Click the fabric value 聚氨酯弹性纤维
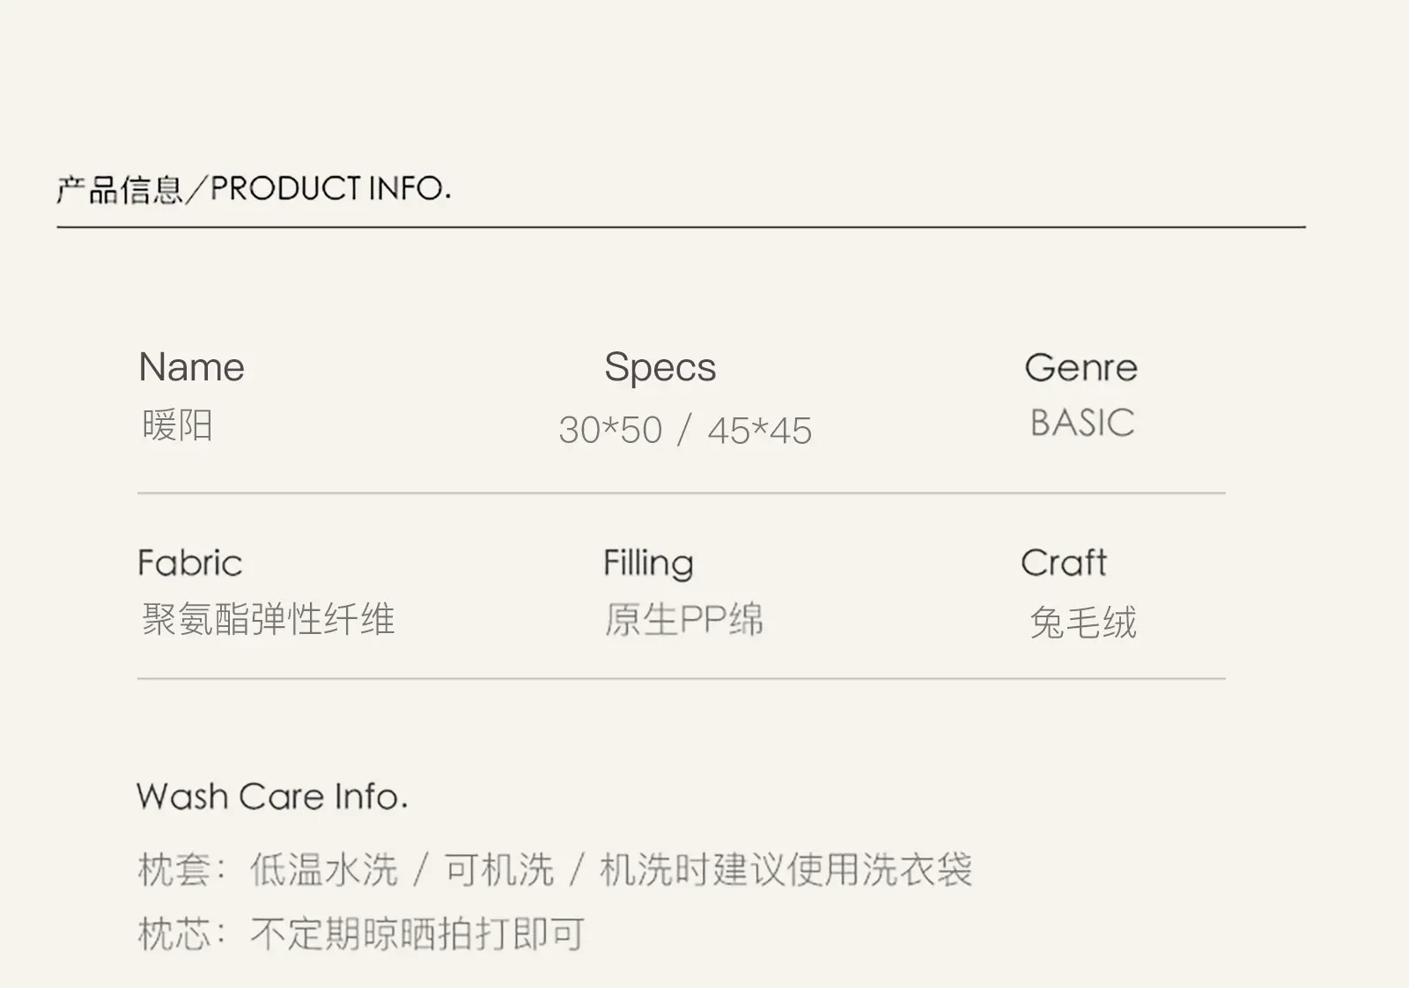Image resolution: width=1409 pixels, height=988 pixels. (268, 619)
